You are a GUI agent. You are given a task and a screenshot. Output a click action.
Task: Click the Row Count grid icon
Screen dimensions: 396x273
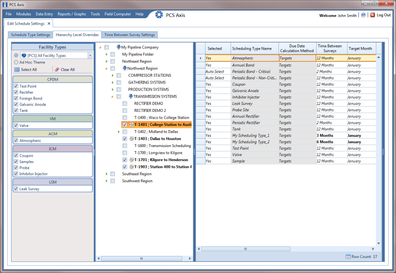click(348, 257)
